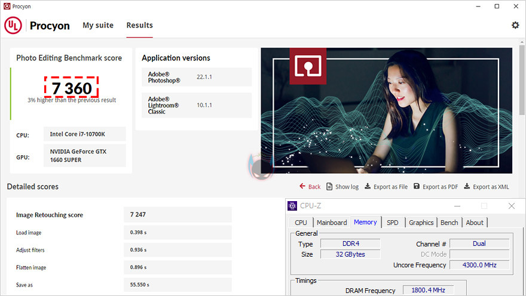526x296 pixels.
Task: Click the benchmark hero image
Action: pyautogui.click(x=387, y=110)
